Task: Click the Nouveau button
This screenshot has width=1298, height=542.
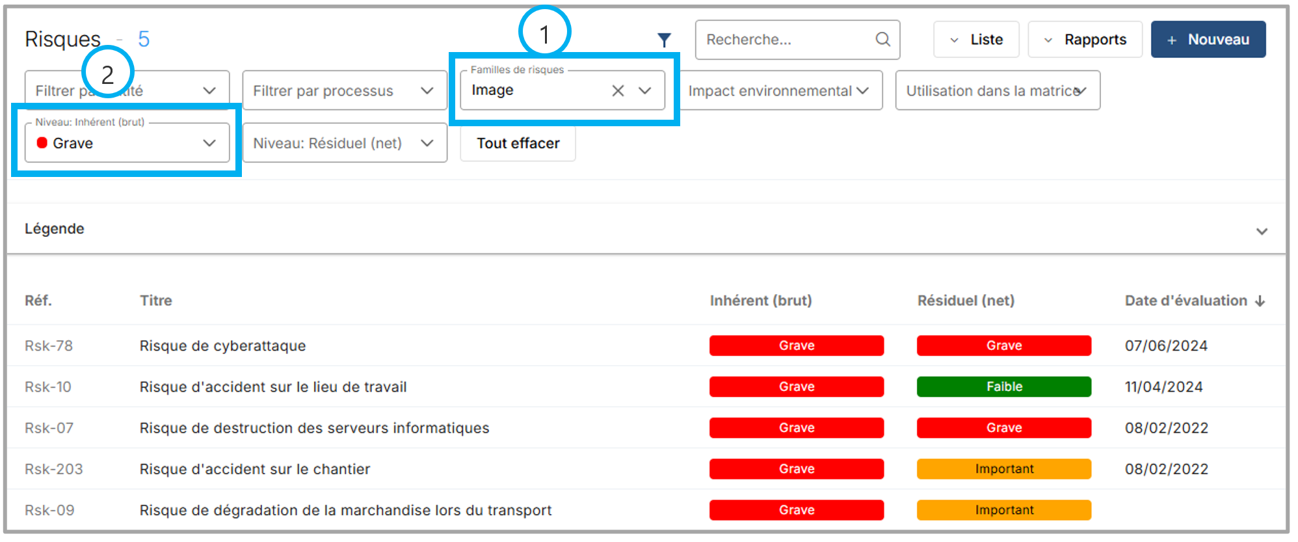Action: [x=1208, y=40]
